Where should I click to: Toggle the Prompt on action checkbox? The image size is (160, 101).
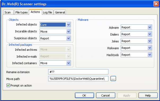(8, 85)
